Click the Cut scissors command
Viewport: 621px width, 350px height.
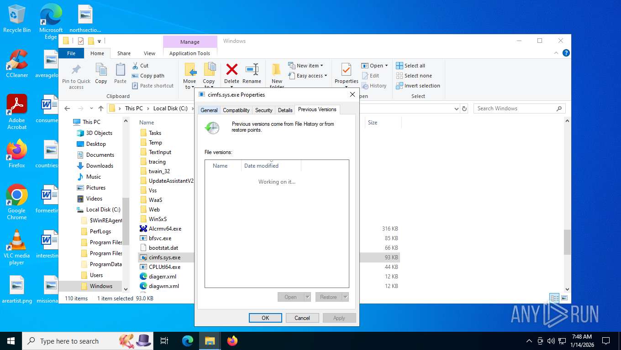(x=140, y=66)
